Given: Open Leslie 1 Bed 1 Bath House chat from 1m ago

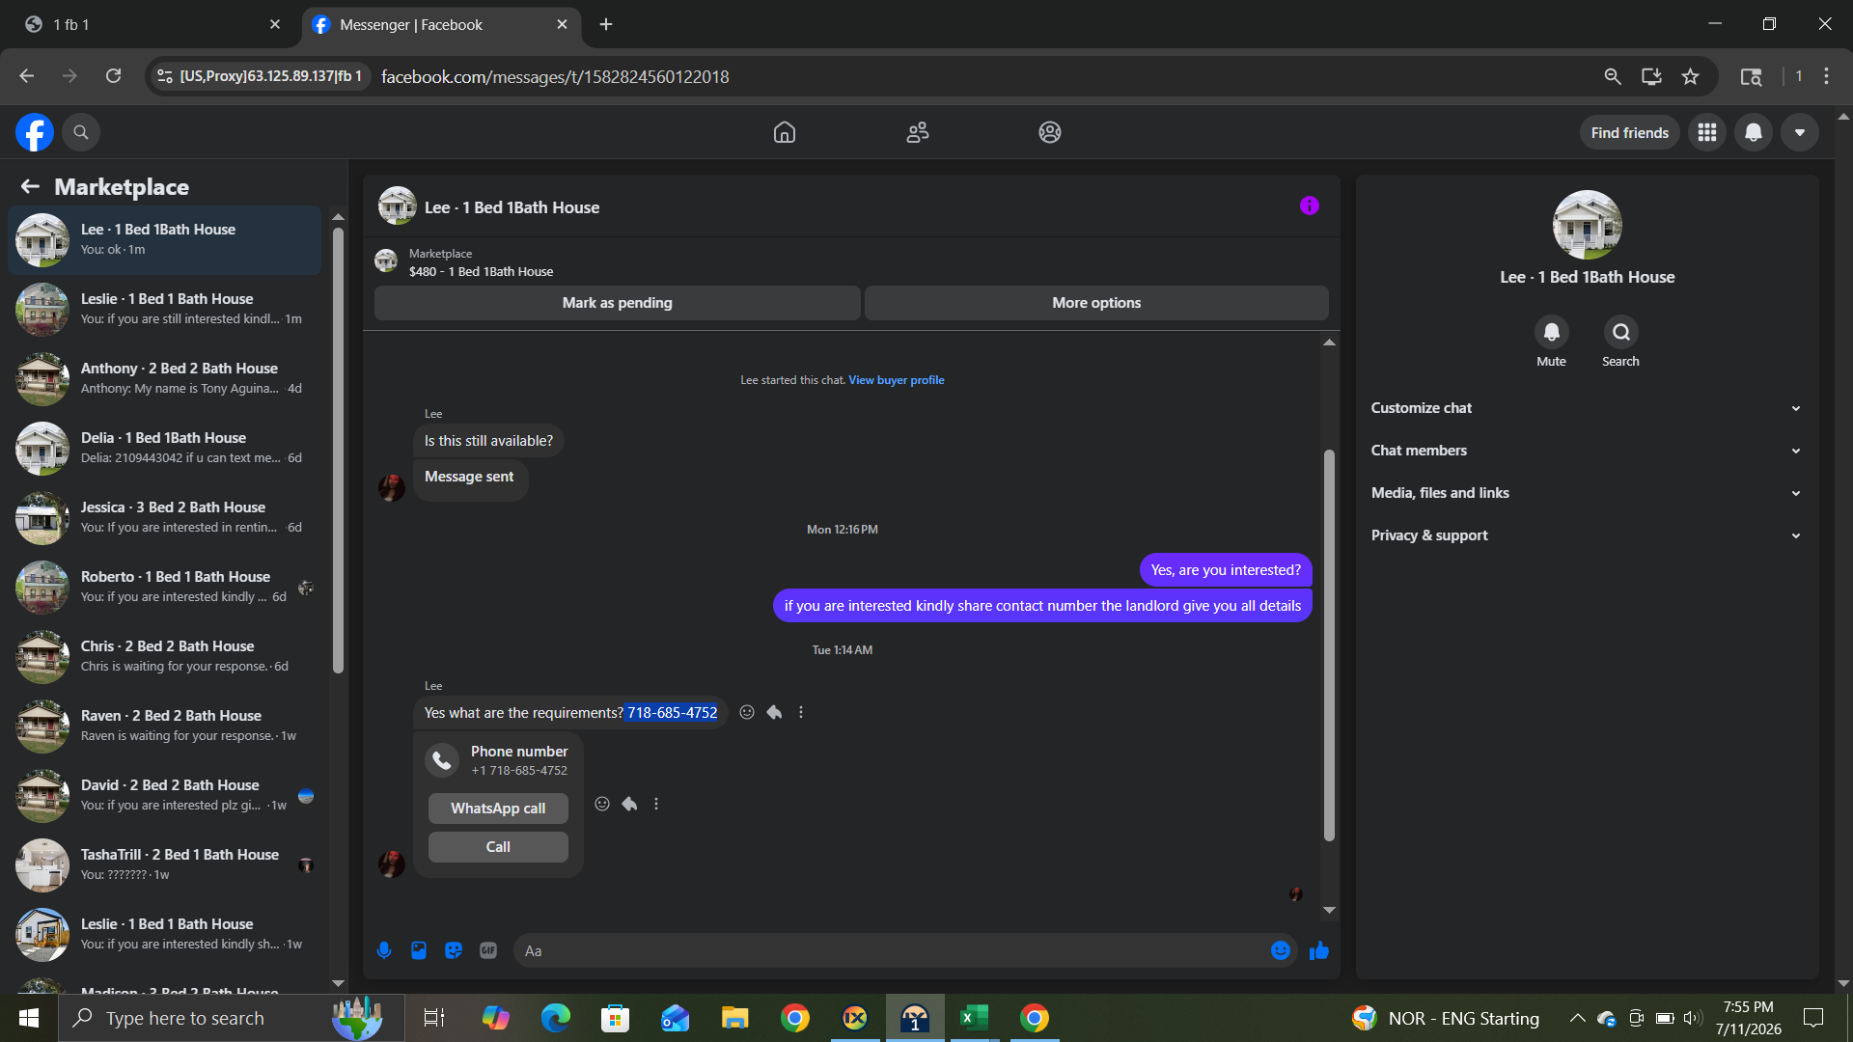Looking at the screenshot, I should click(x=165, y=309).
